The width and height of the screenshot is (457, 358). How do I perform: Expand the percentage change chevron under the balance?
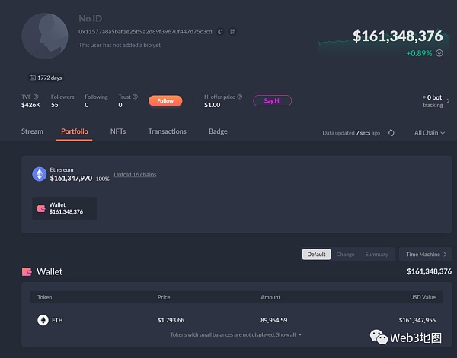(x=439, y=53)
